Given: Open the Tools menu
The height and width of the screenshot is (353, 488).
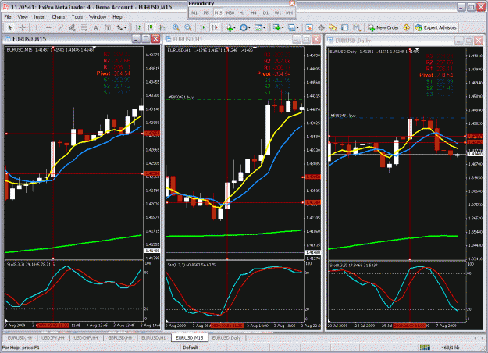Looking at the screenshot, I should (x=77, y=17).
